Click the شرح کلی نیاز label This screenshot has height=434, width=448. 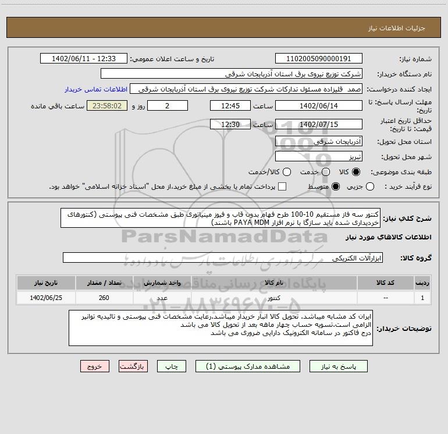click(x=407, y=218)
